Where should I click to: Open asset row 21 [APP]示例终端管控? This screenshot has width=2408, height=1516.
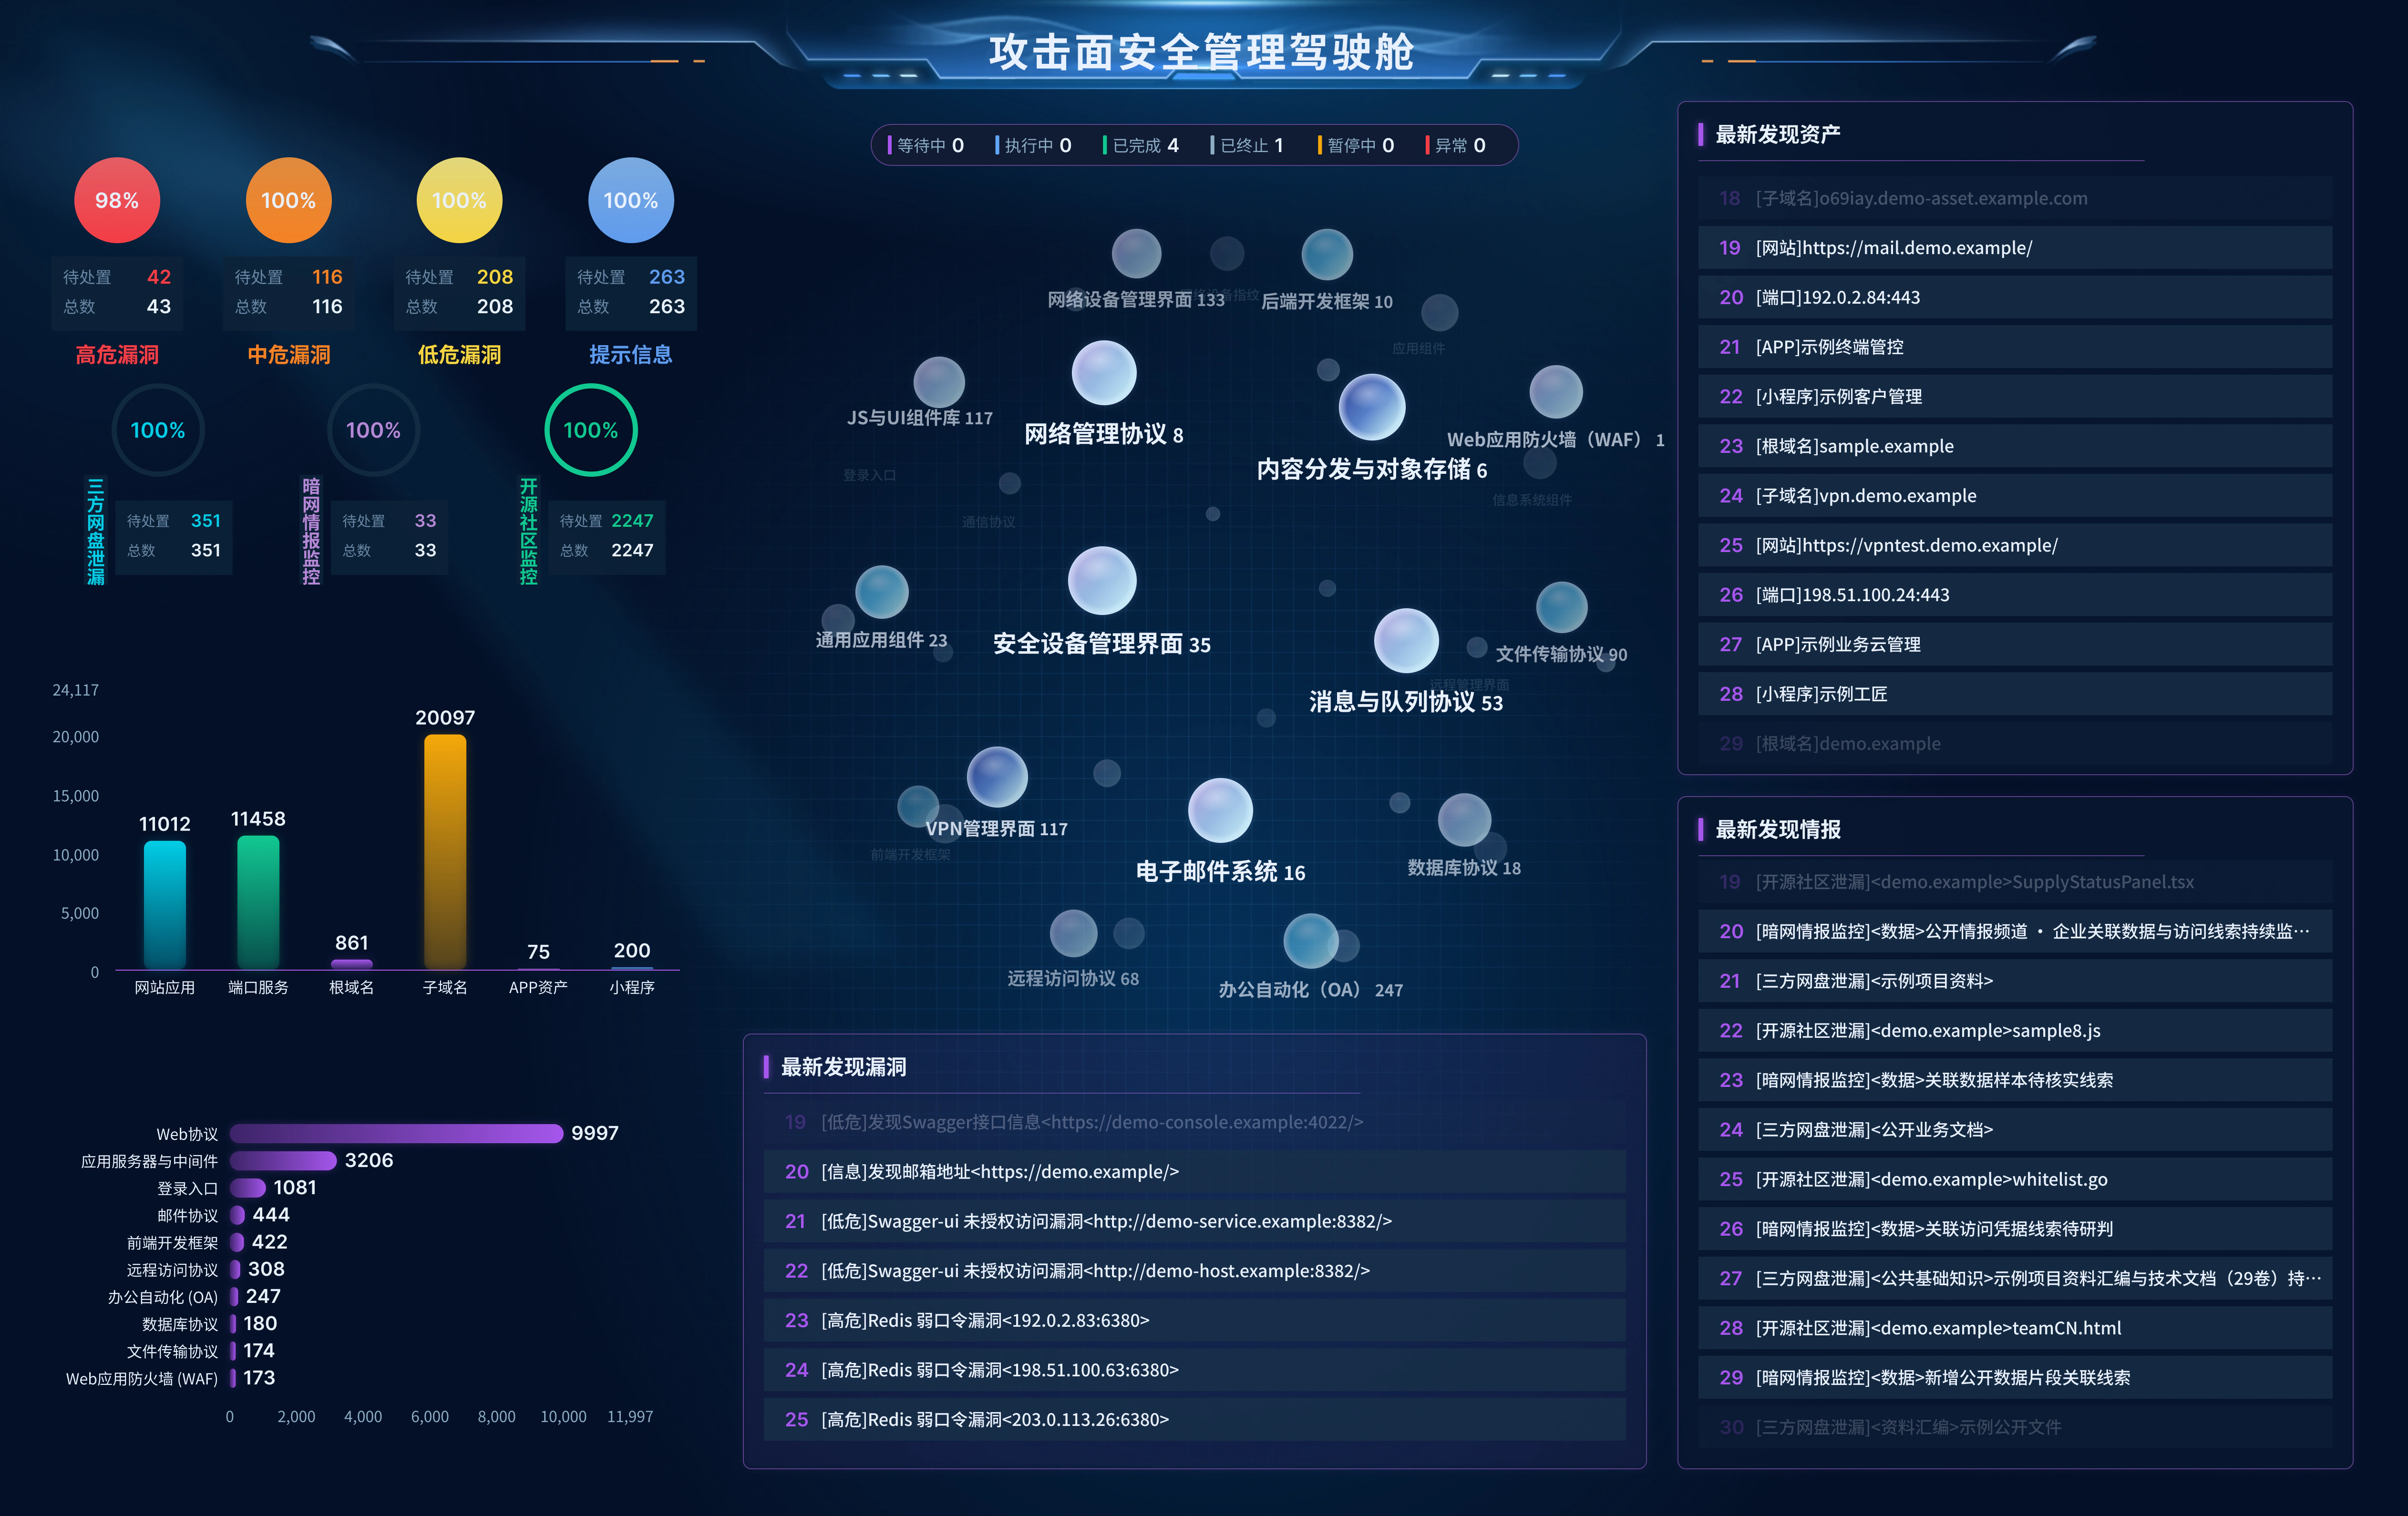point(2014,347)
